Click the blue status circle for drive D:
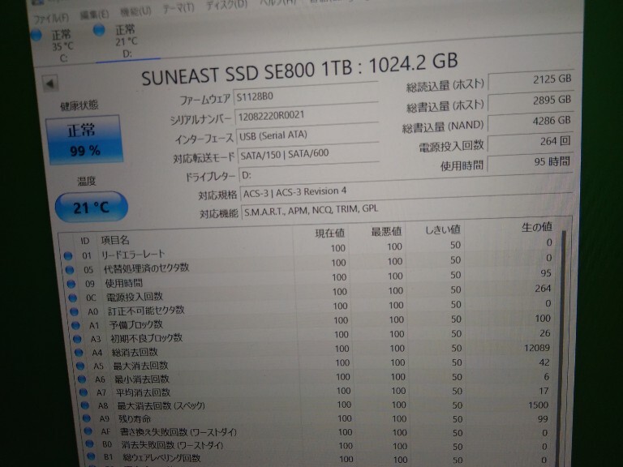 pos(99,30)
